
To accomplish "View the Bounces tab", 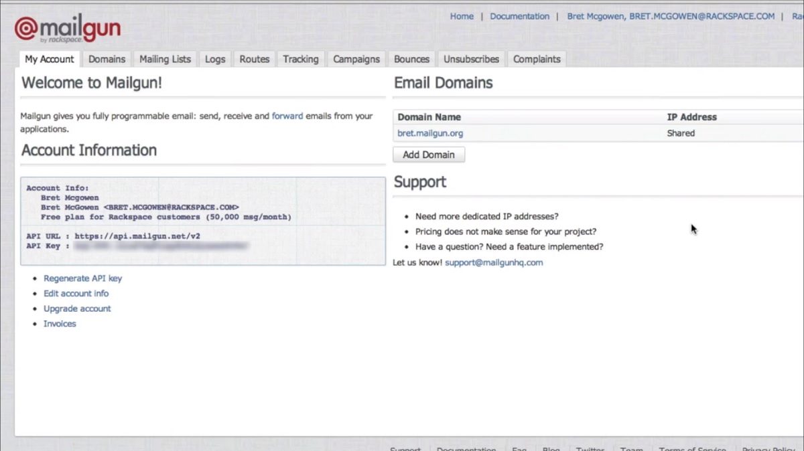I will pyautogui.click(x=411, y=59).
